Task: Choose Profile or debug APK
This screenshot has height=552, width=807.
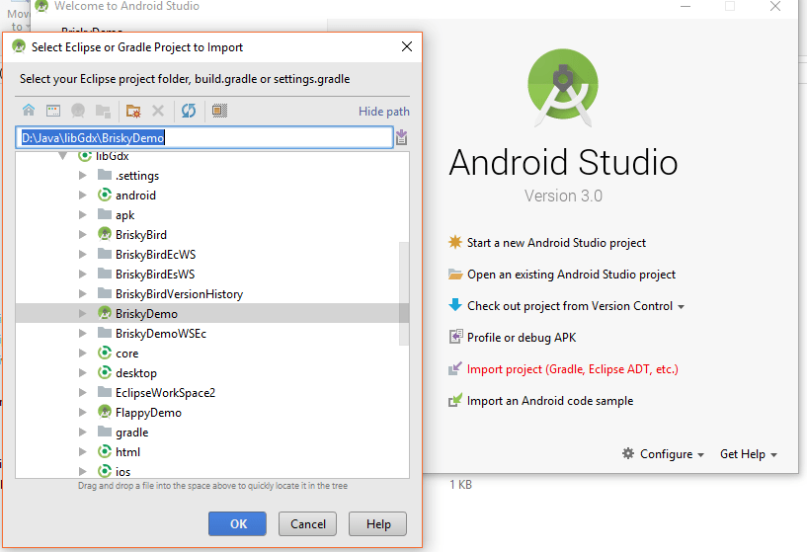Action: pyautogui.click(x=522, y=338)
